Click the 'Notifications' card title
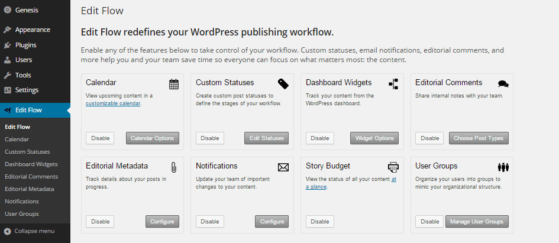 tap(217, 166)
